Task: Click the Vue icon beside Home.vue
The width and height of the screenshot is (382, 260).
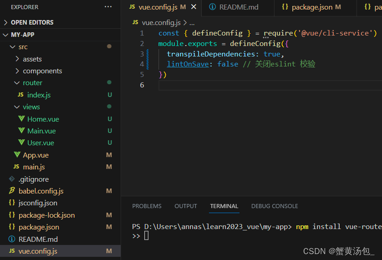Action: point(21,119)
